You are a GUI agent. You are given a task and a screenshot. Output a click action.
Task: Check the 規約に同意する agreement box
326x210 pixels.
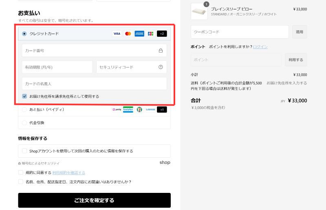pyautogui.click(x=21, y=172)
